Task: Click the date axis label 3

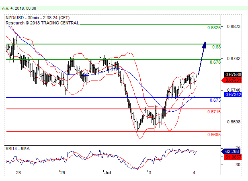Action: click(x=150, y=173)
